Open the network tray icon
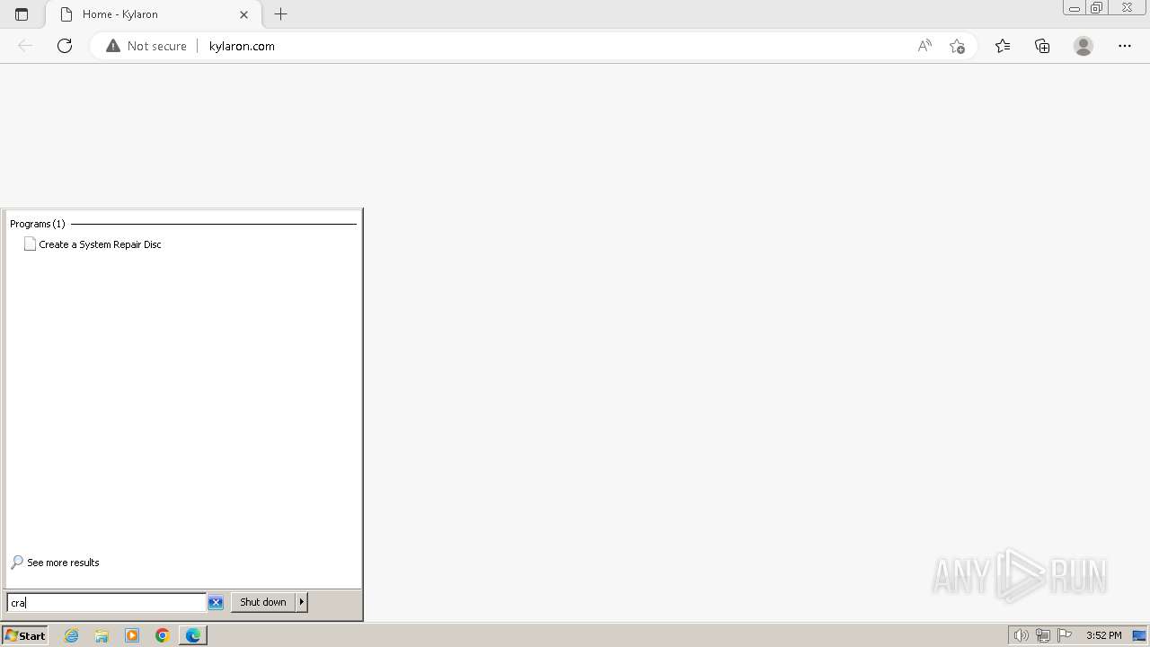This screenshot has height=647, width=1150. [x=1043, y=635]
